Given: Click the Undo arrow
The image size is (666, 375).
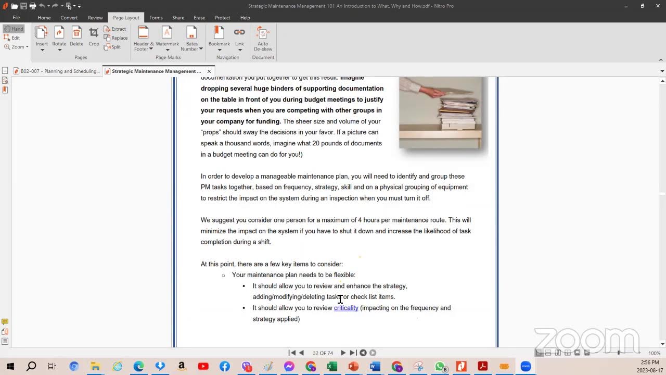Looking at the screenshot, I should [x=42, y=6].
